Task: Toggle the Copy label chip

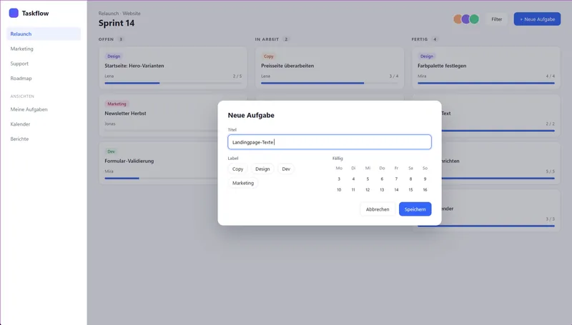Action: click(x=237, y=169)
